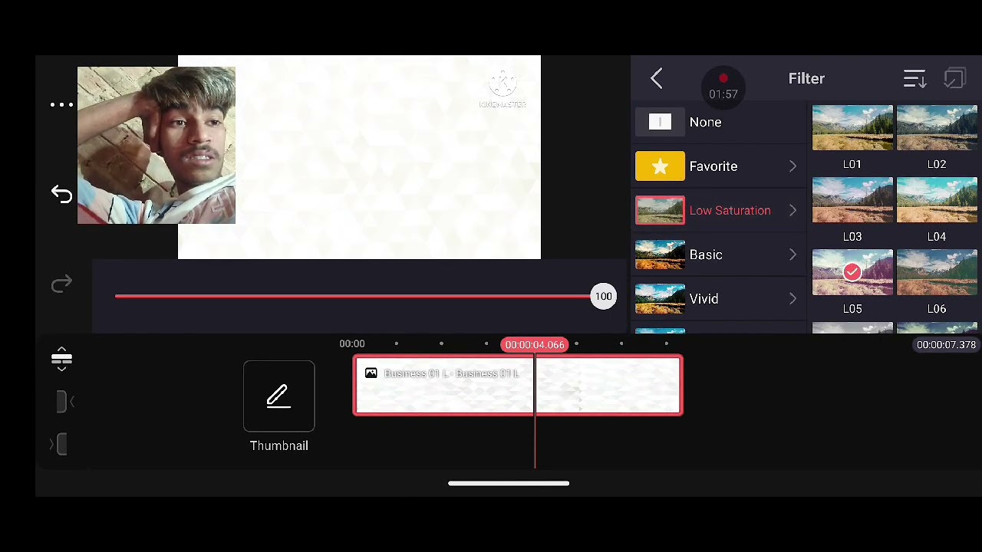
Task: Redo the last action
Action: coord(61,284)
